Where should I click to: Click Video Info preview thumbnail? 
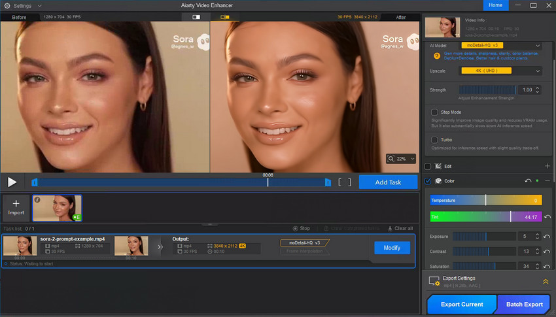pos(443,27)
